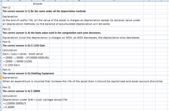Screen dimensions: 169x111
Task: Select the 'Part 2)' cell
Action: (x=6, y=29)
